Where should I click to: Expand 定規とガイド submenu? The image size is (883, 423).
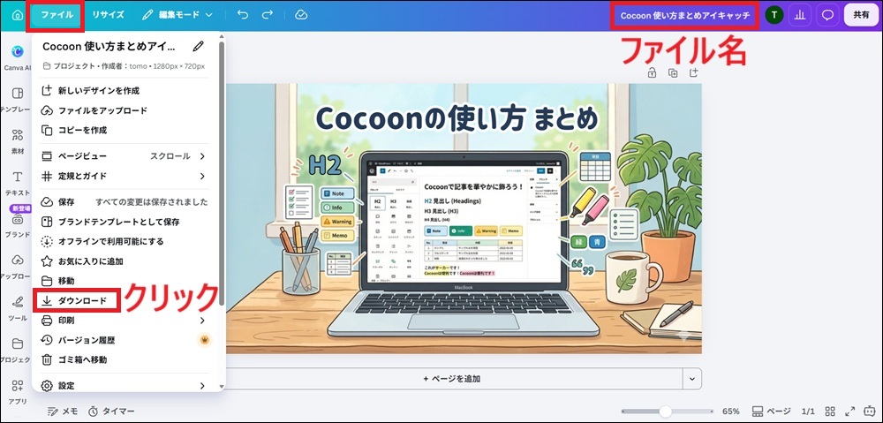(x=125, y=176)
